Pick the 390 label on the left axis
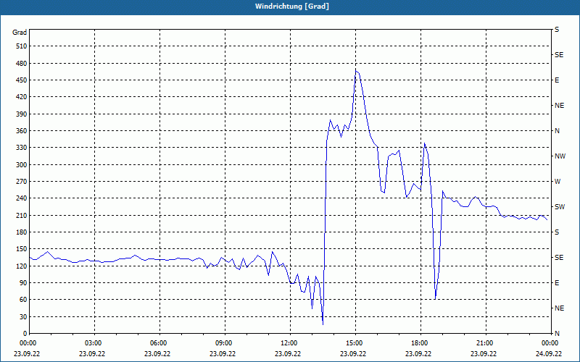 pyautogui.click(x=22, y=114)
